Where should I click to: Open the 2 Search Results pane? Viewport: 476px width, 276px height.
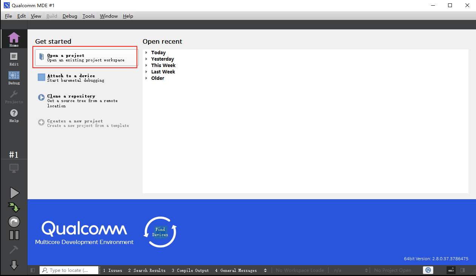point(147,270)
